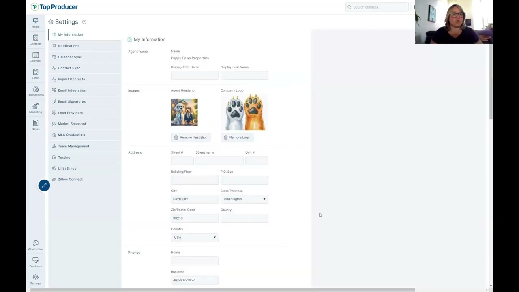Click the Top Producer logo

pyautogui.click(x=55, y=7)
